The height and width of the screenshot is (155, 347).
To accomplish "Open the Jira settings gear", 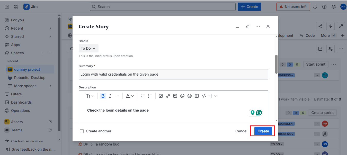I will pyautogui.click(x=334, y=7).
